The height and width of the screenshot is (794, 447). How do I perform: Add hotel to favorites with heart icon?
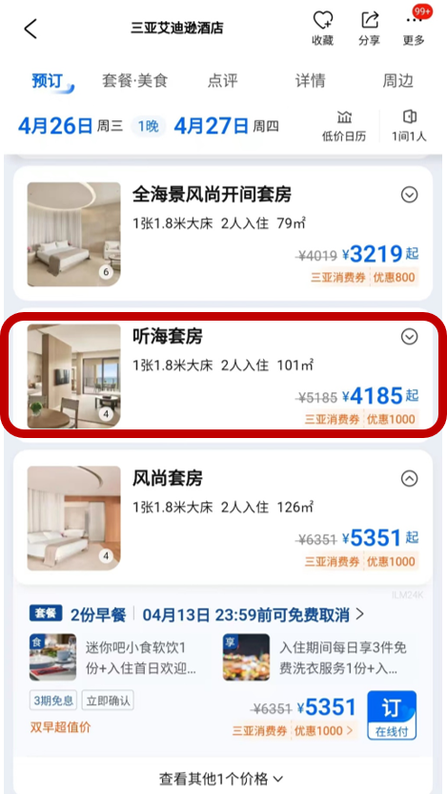[322, 29]
